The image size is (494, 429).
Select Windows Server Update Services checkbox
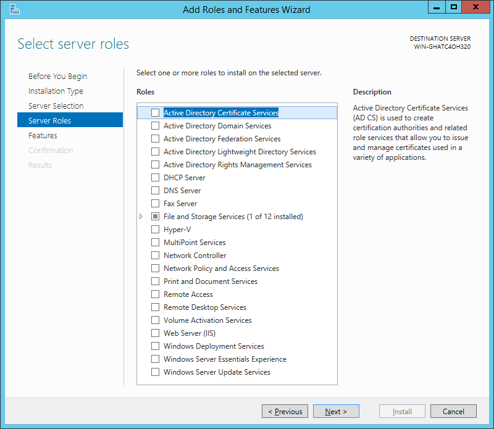[x=156, y=372]
